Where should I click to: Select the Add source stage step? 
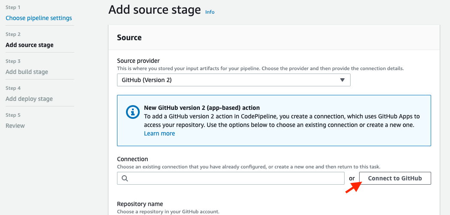(x=30, y=45)
